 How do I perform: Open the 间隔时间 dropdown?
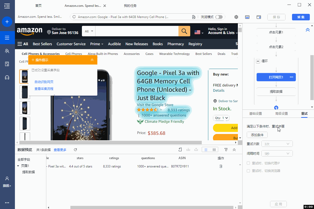tap(277, 154)
